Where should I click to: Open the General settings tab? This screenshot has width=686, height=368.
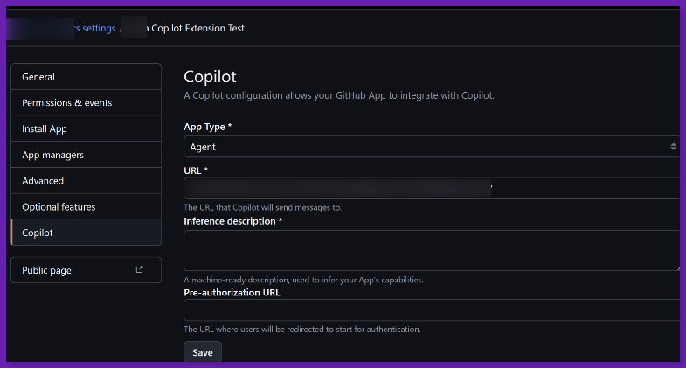86,77
